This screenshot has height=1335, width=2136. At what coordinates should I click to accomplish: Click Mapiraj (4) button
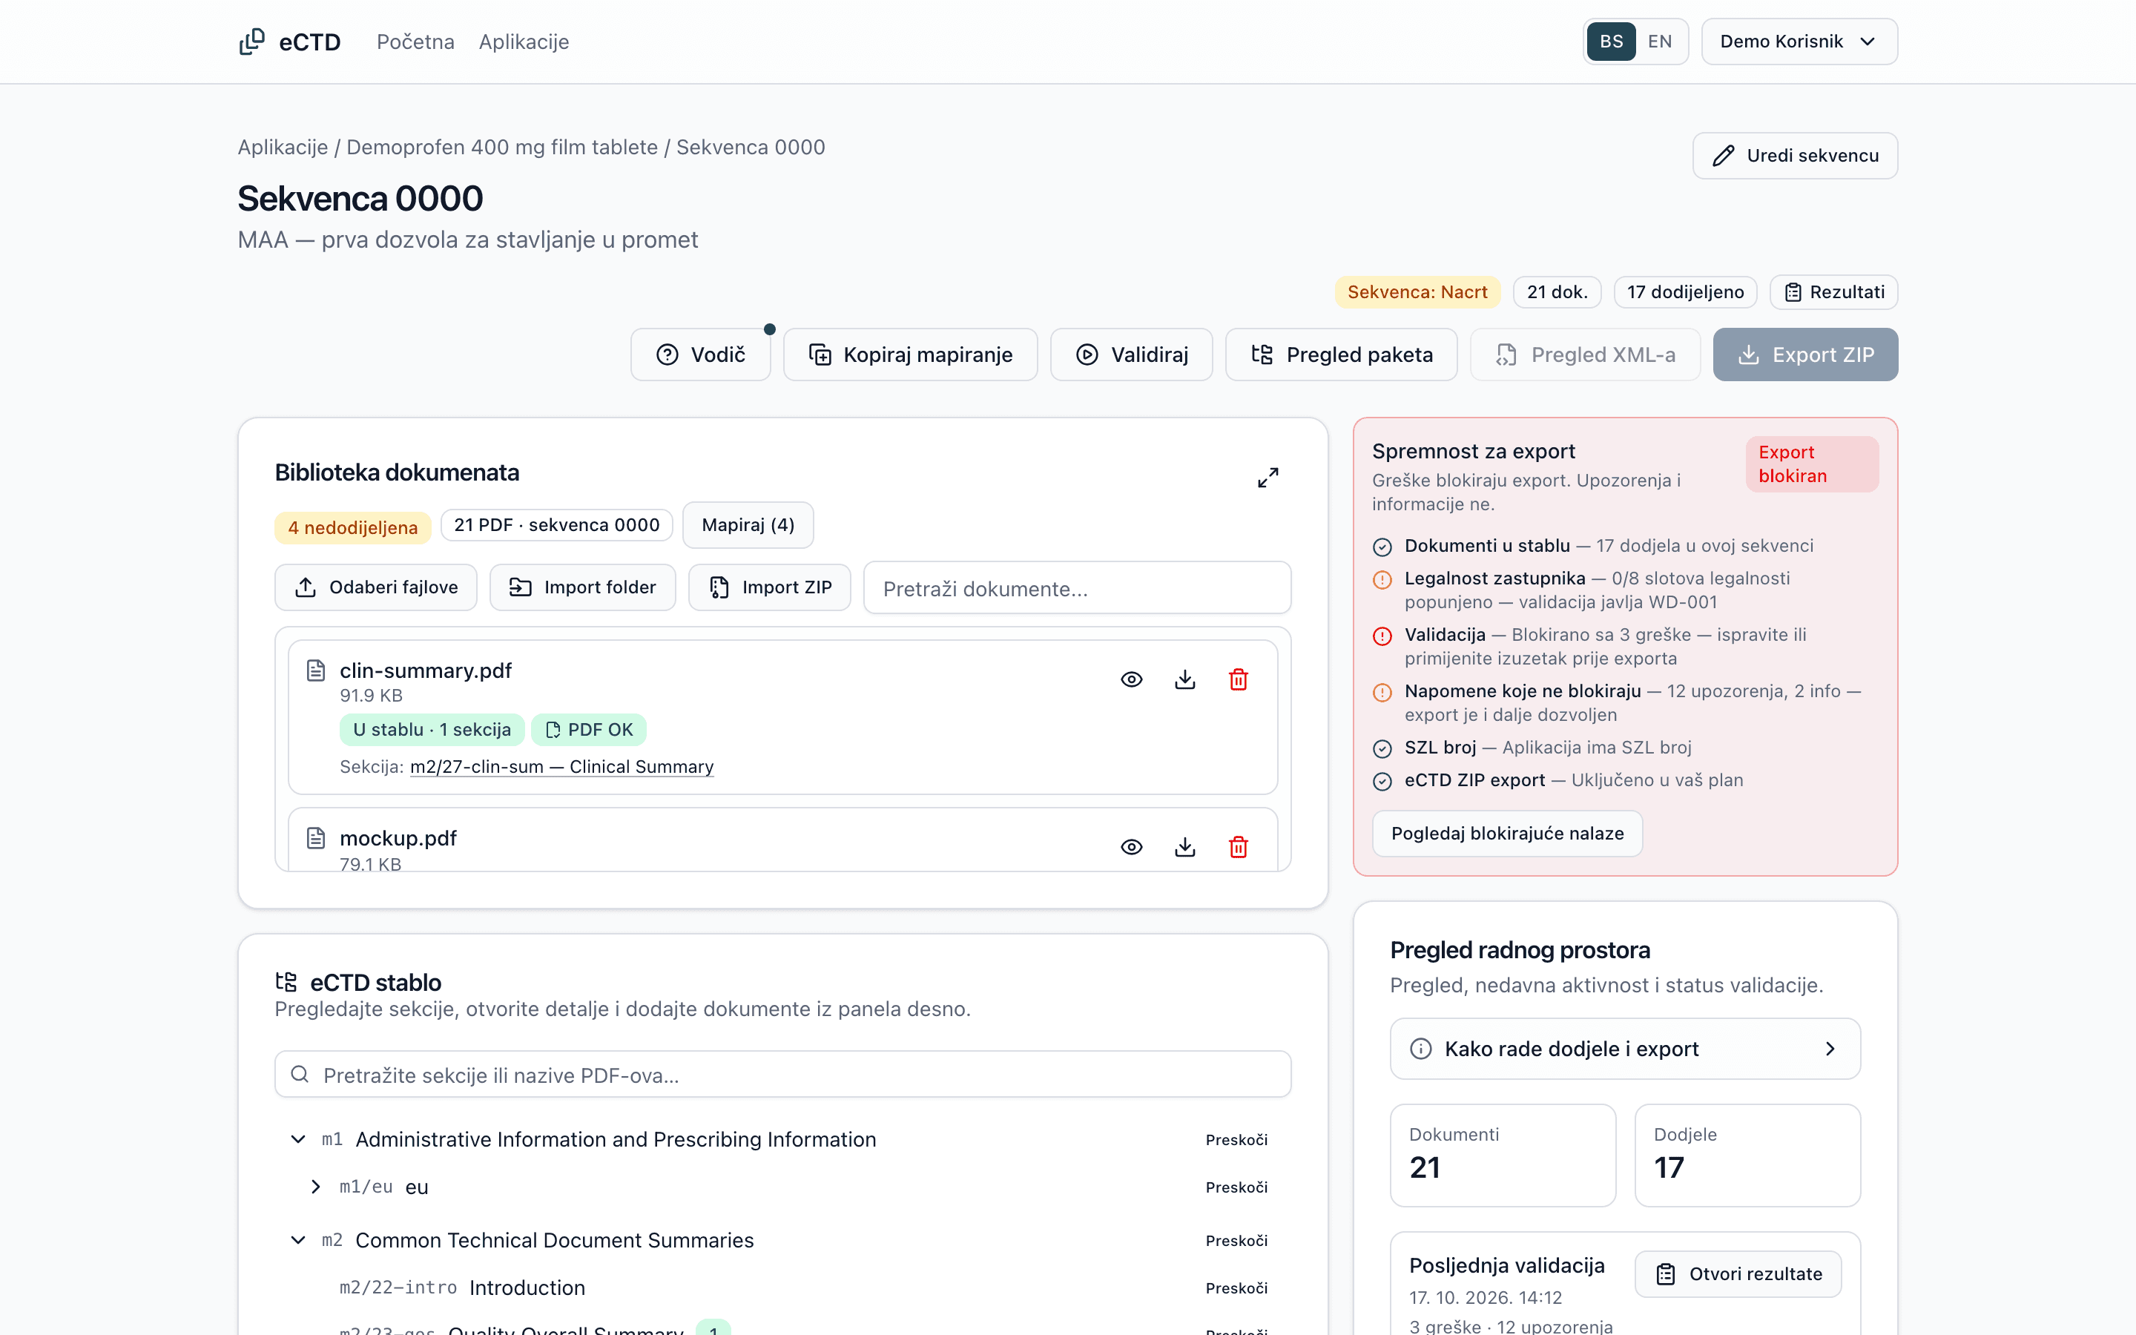(x=748, y=525)
